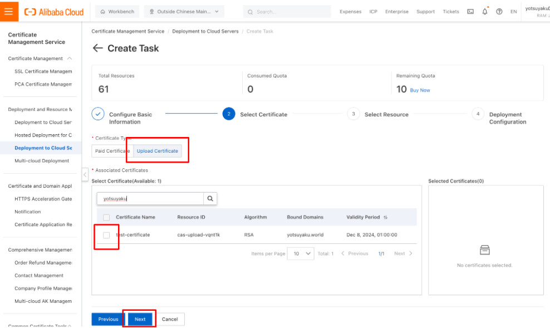Screen dimensions: 550x328
Task: Open the help question mark icon
Action: coord(499,12)
